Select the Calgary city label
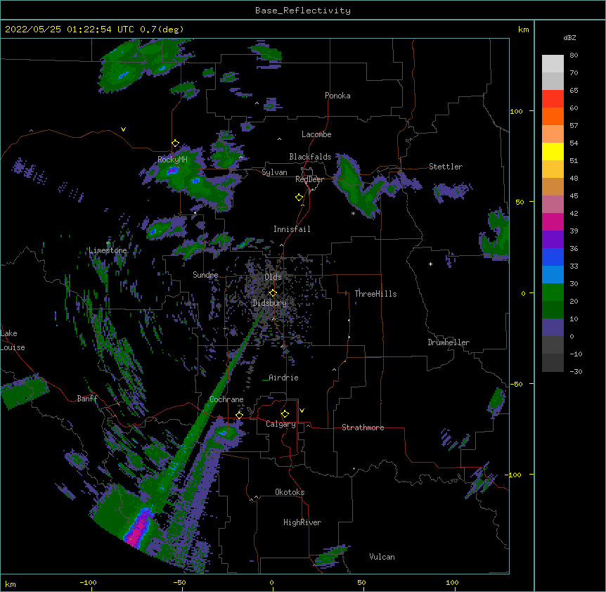 point(281,424)
